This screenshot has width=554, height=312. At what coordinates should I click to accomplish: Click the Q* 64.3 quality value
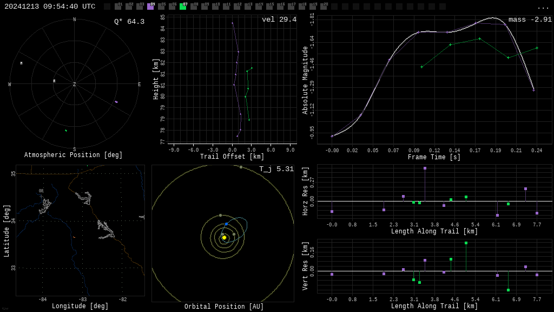(x=129, y=22)
